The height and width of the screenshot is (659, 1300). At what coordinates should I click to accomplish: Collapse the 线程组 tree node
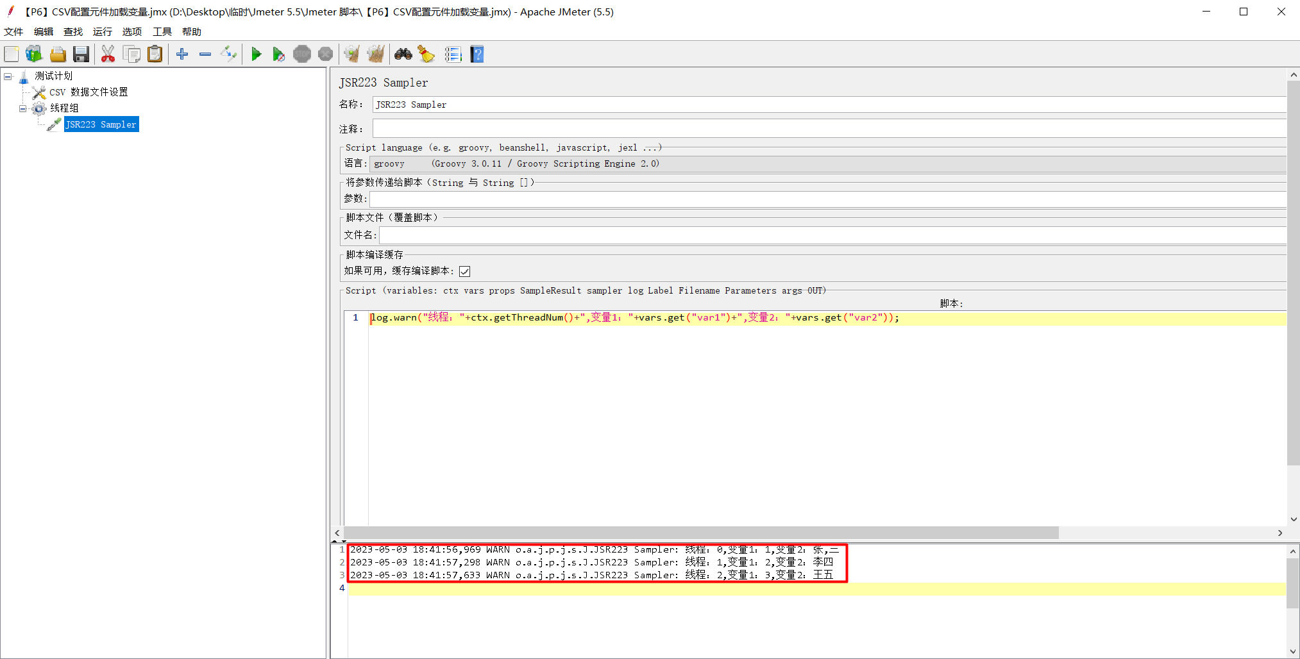pyautogui.click(x=23, y=108)
